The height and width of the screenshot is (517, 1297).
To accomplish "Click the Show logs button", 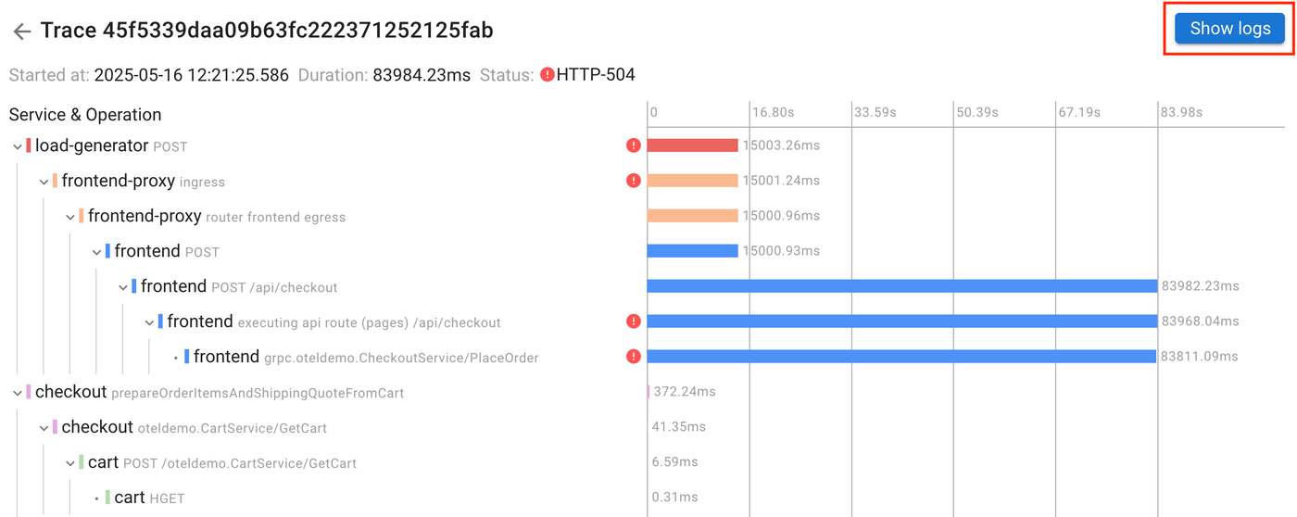I will (x=1229, y=29).
